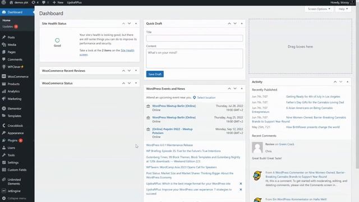
Task: Open Crocoblock icon in sidebar
Action: 4,126
